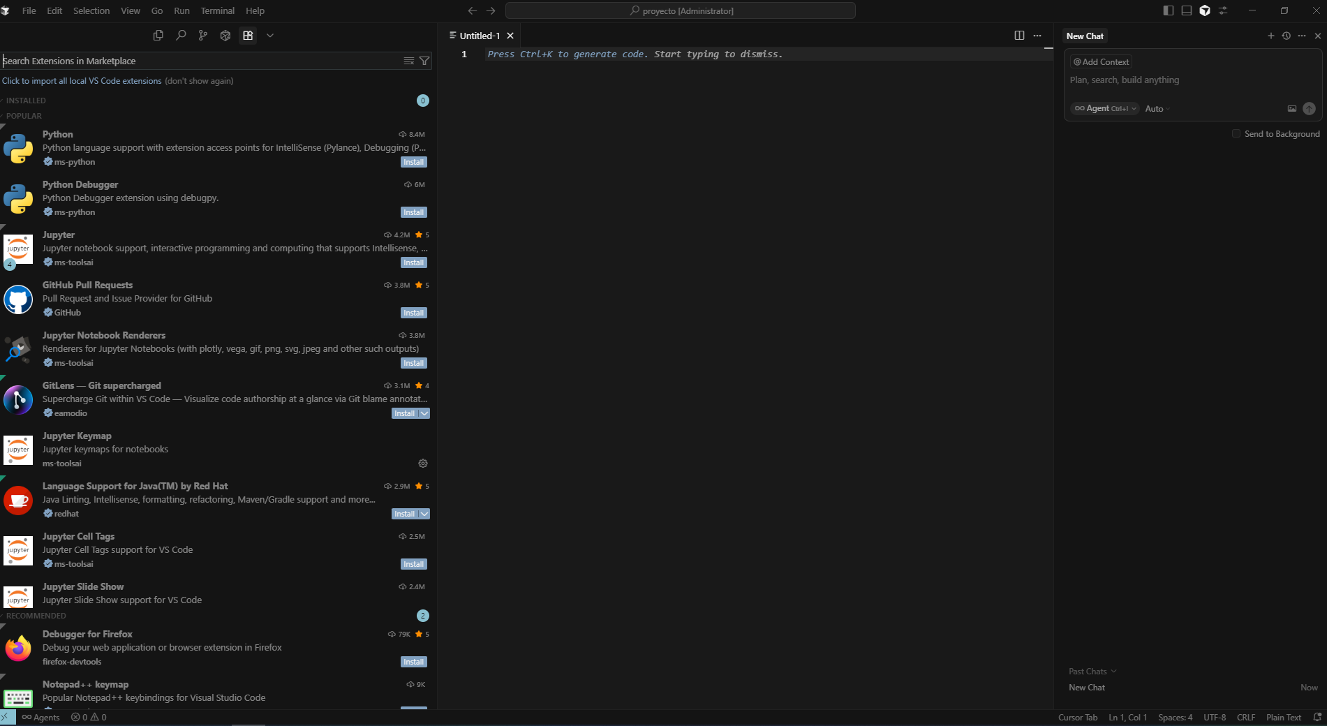1327x726 pixels.
Task: Enable Send to Background checkbox
Action: point(1236,133)
